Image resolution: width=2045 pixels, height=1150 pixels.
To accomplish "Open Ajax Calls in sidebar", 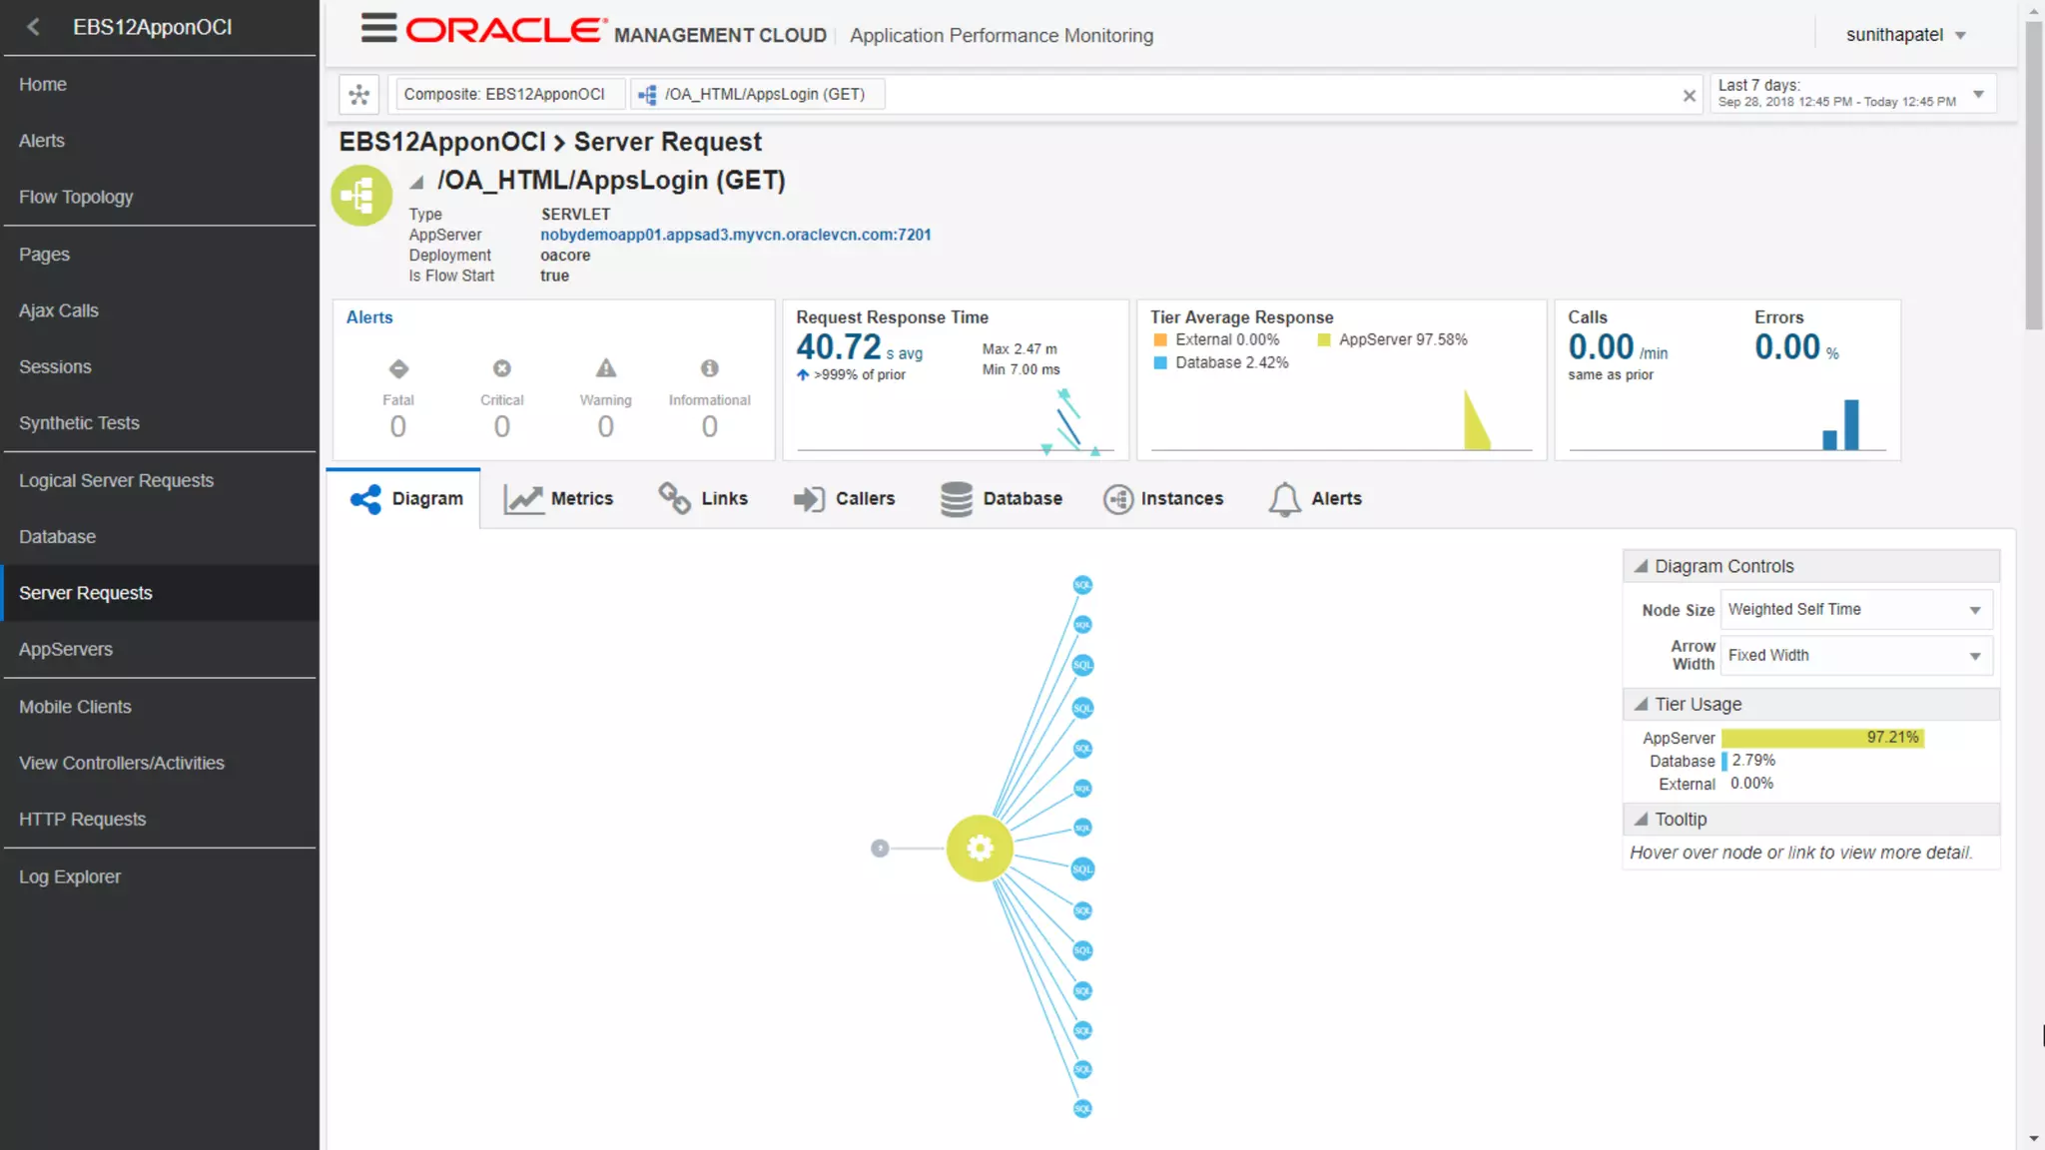I will [x=160, y=310].
